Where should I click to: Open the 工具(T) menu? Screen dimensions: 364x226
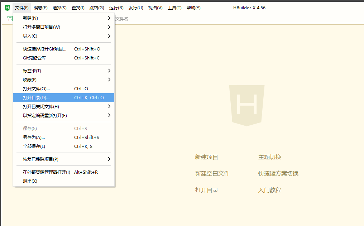pos(174,8)
